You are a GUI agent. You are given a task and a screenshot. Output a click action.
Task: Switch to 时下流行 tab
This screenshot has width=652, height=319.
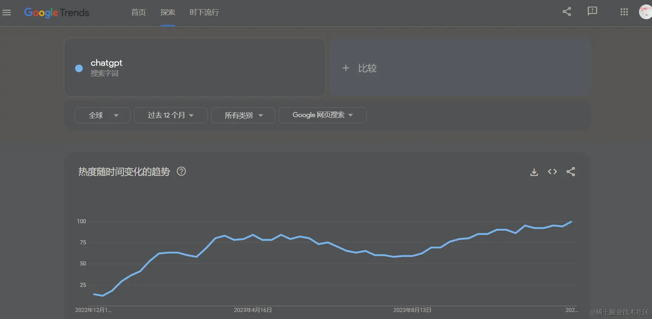click(x=204, y=13)
